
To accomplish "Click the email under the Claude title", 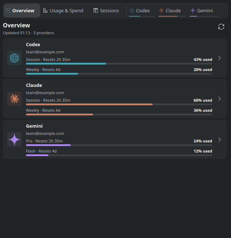I will pos(45,93).
